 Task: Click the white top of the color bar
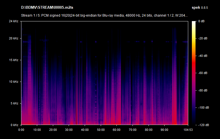click(x=194, y=22)
